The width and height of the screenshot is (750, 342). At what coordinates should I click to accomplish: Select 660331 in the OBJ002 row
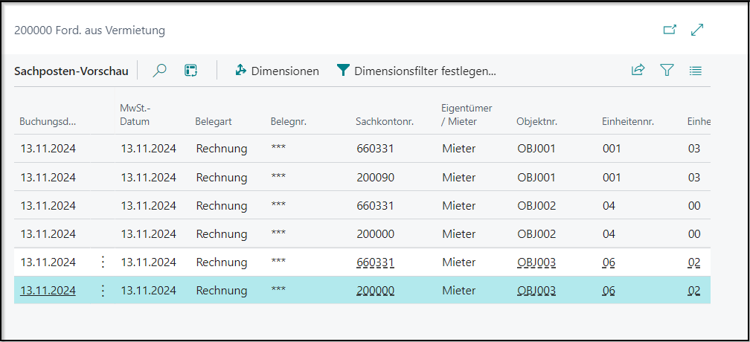point(376,206)
